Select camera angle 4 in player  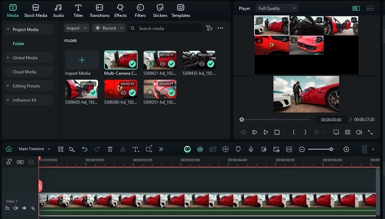coord(271,45)
